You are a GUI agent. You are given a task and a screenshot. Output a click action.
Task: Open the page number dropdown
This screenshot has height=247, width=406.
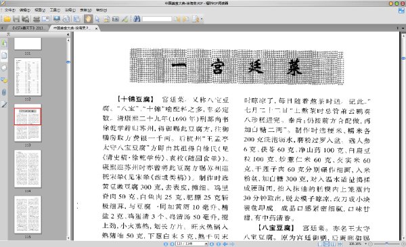coord(206,244)
